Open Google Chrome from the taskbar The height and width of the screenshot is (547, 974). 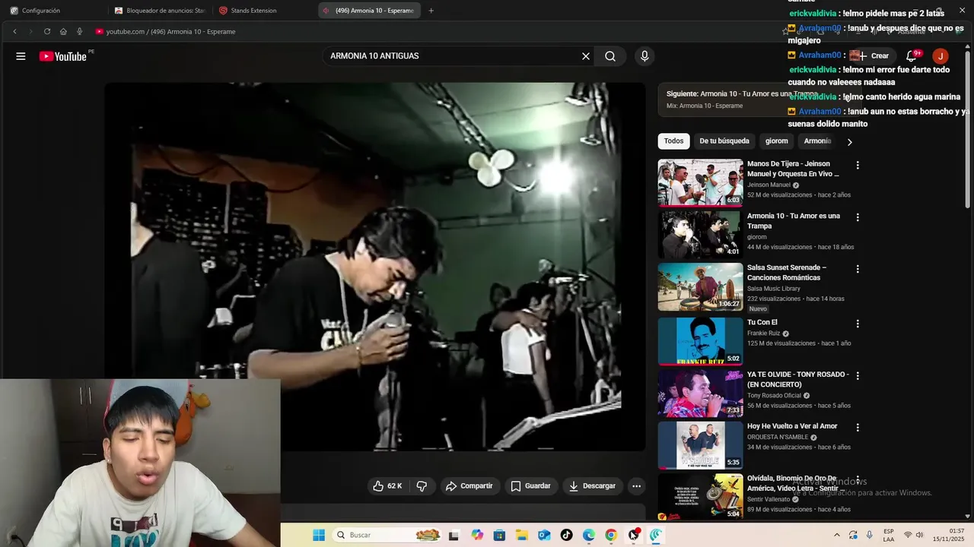coord(611,535)
